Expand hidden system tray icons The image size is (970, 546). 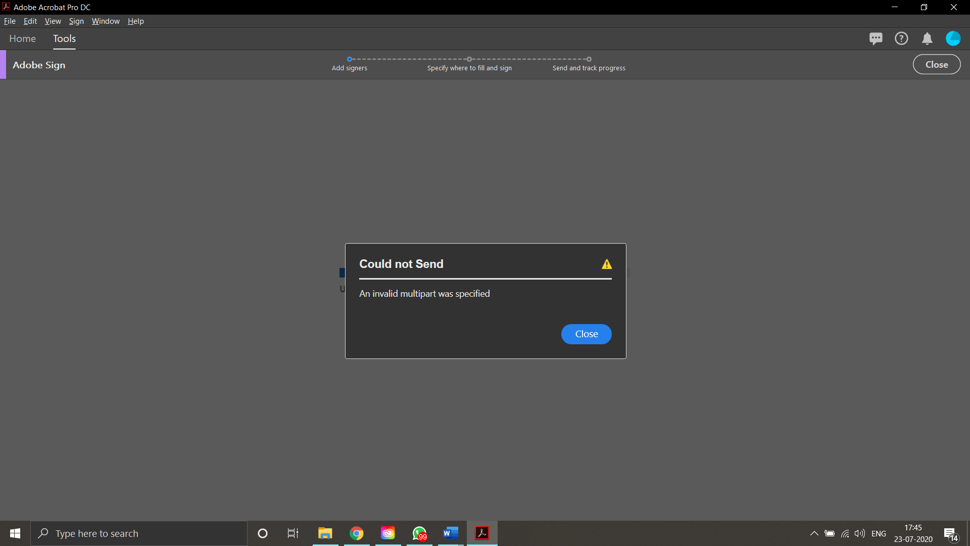tap(814, 533)
